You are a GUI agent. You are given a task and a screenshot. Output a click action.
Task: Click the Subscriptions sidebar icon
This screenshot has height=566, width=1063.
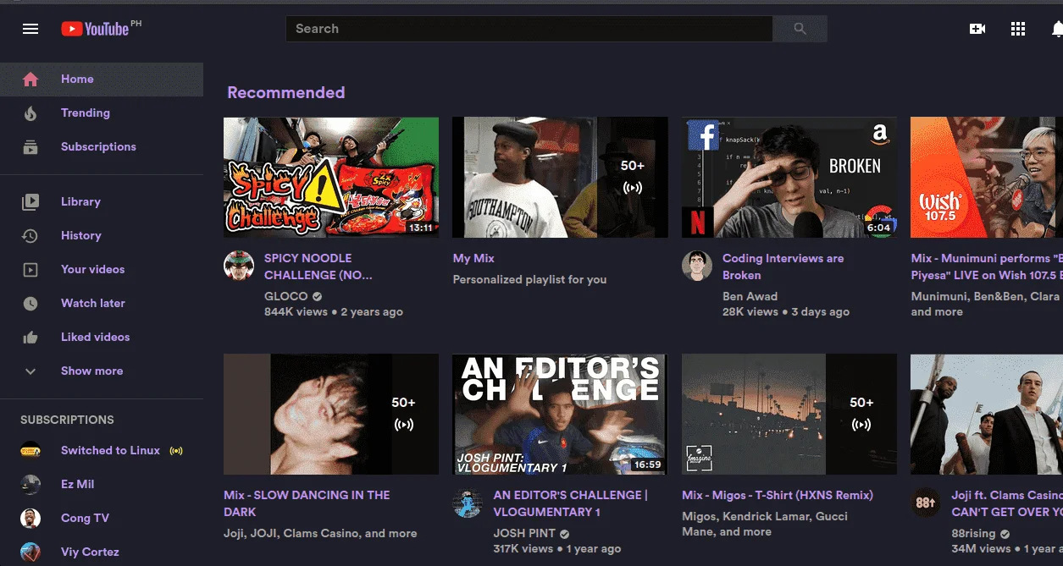point(30,147)
